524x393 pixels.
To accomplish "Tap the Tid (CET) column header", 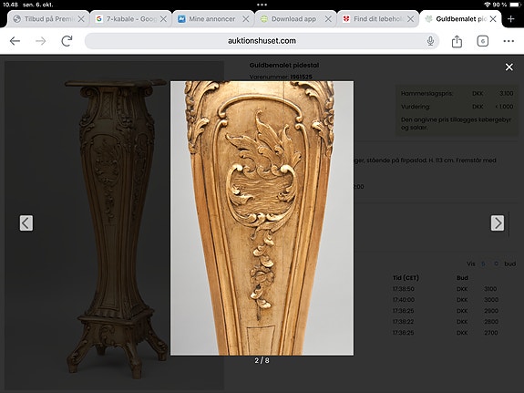I will (x=406, y=278).
